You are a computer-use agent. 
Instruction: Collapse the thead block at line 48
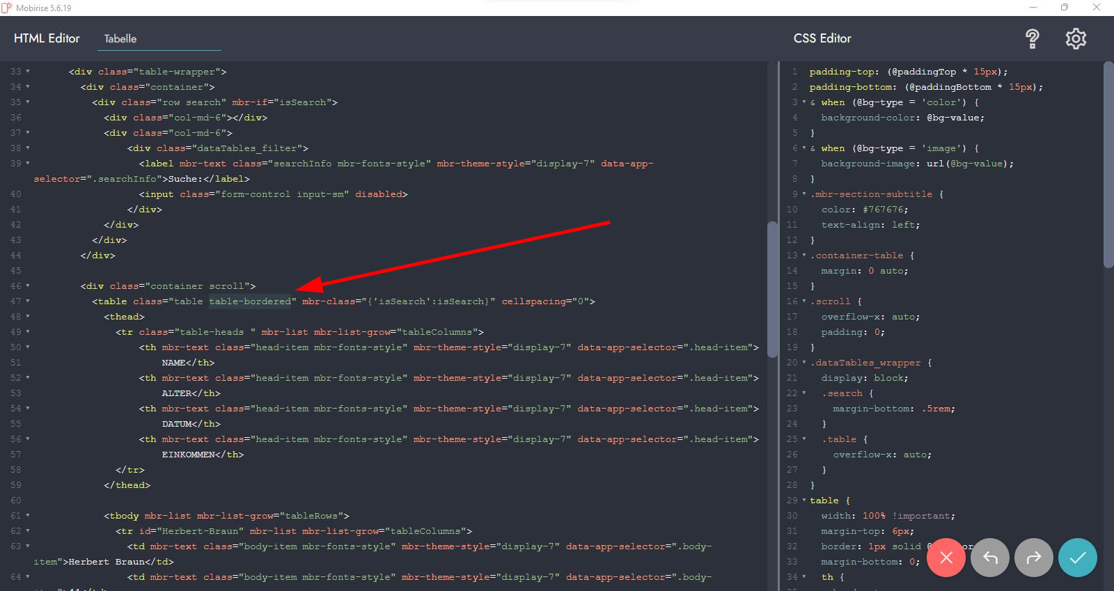point(28,317)
